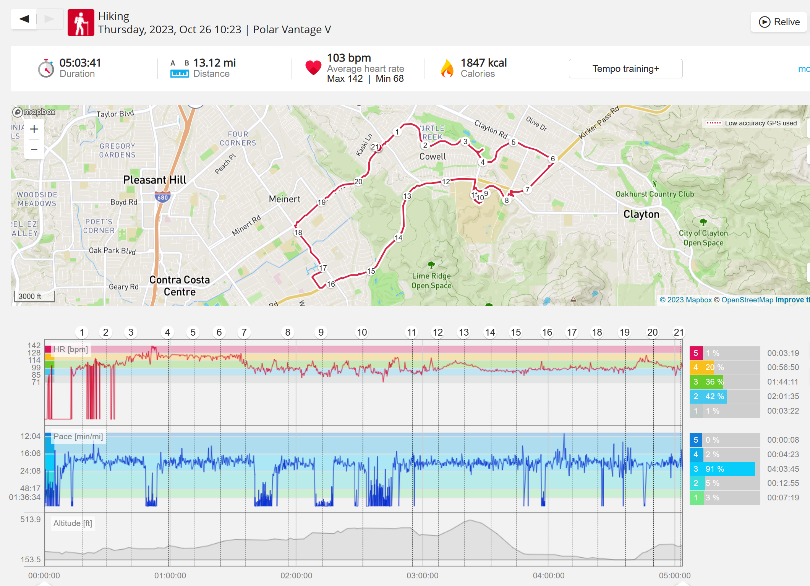810x586 pixels.
Task: Click the flame Calories icon
Action: click(447, 68)
